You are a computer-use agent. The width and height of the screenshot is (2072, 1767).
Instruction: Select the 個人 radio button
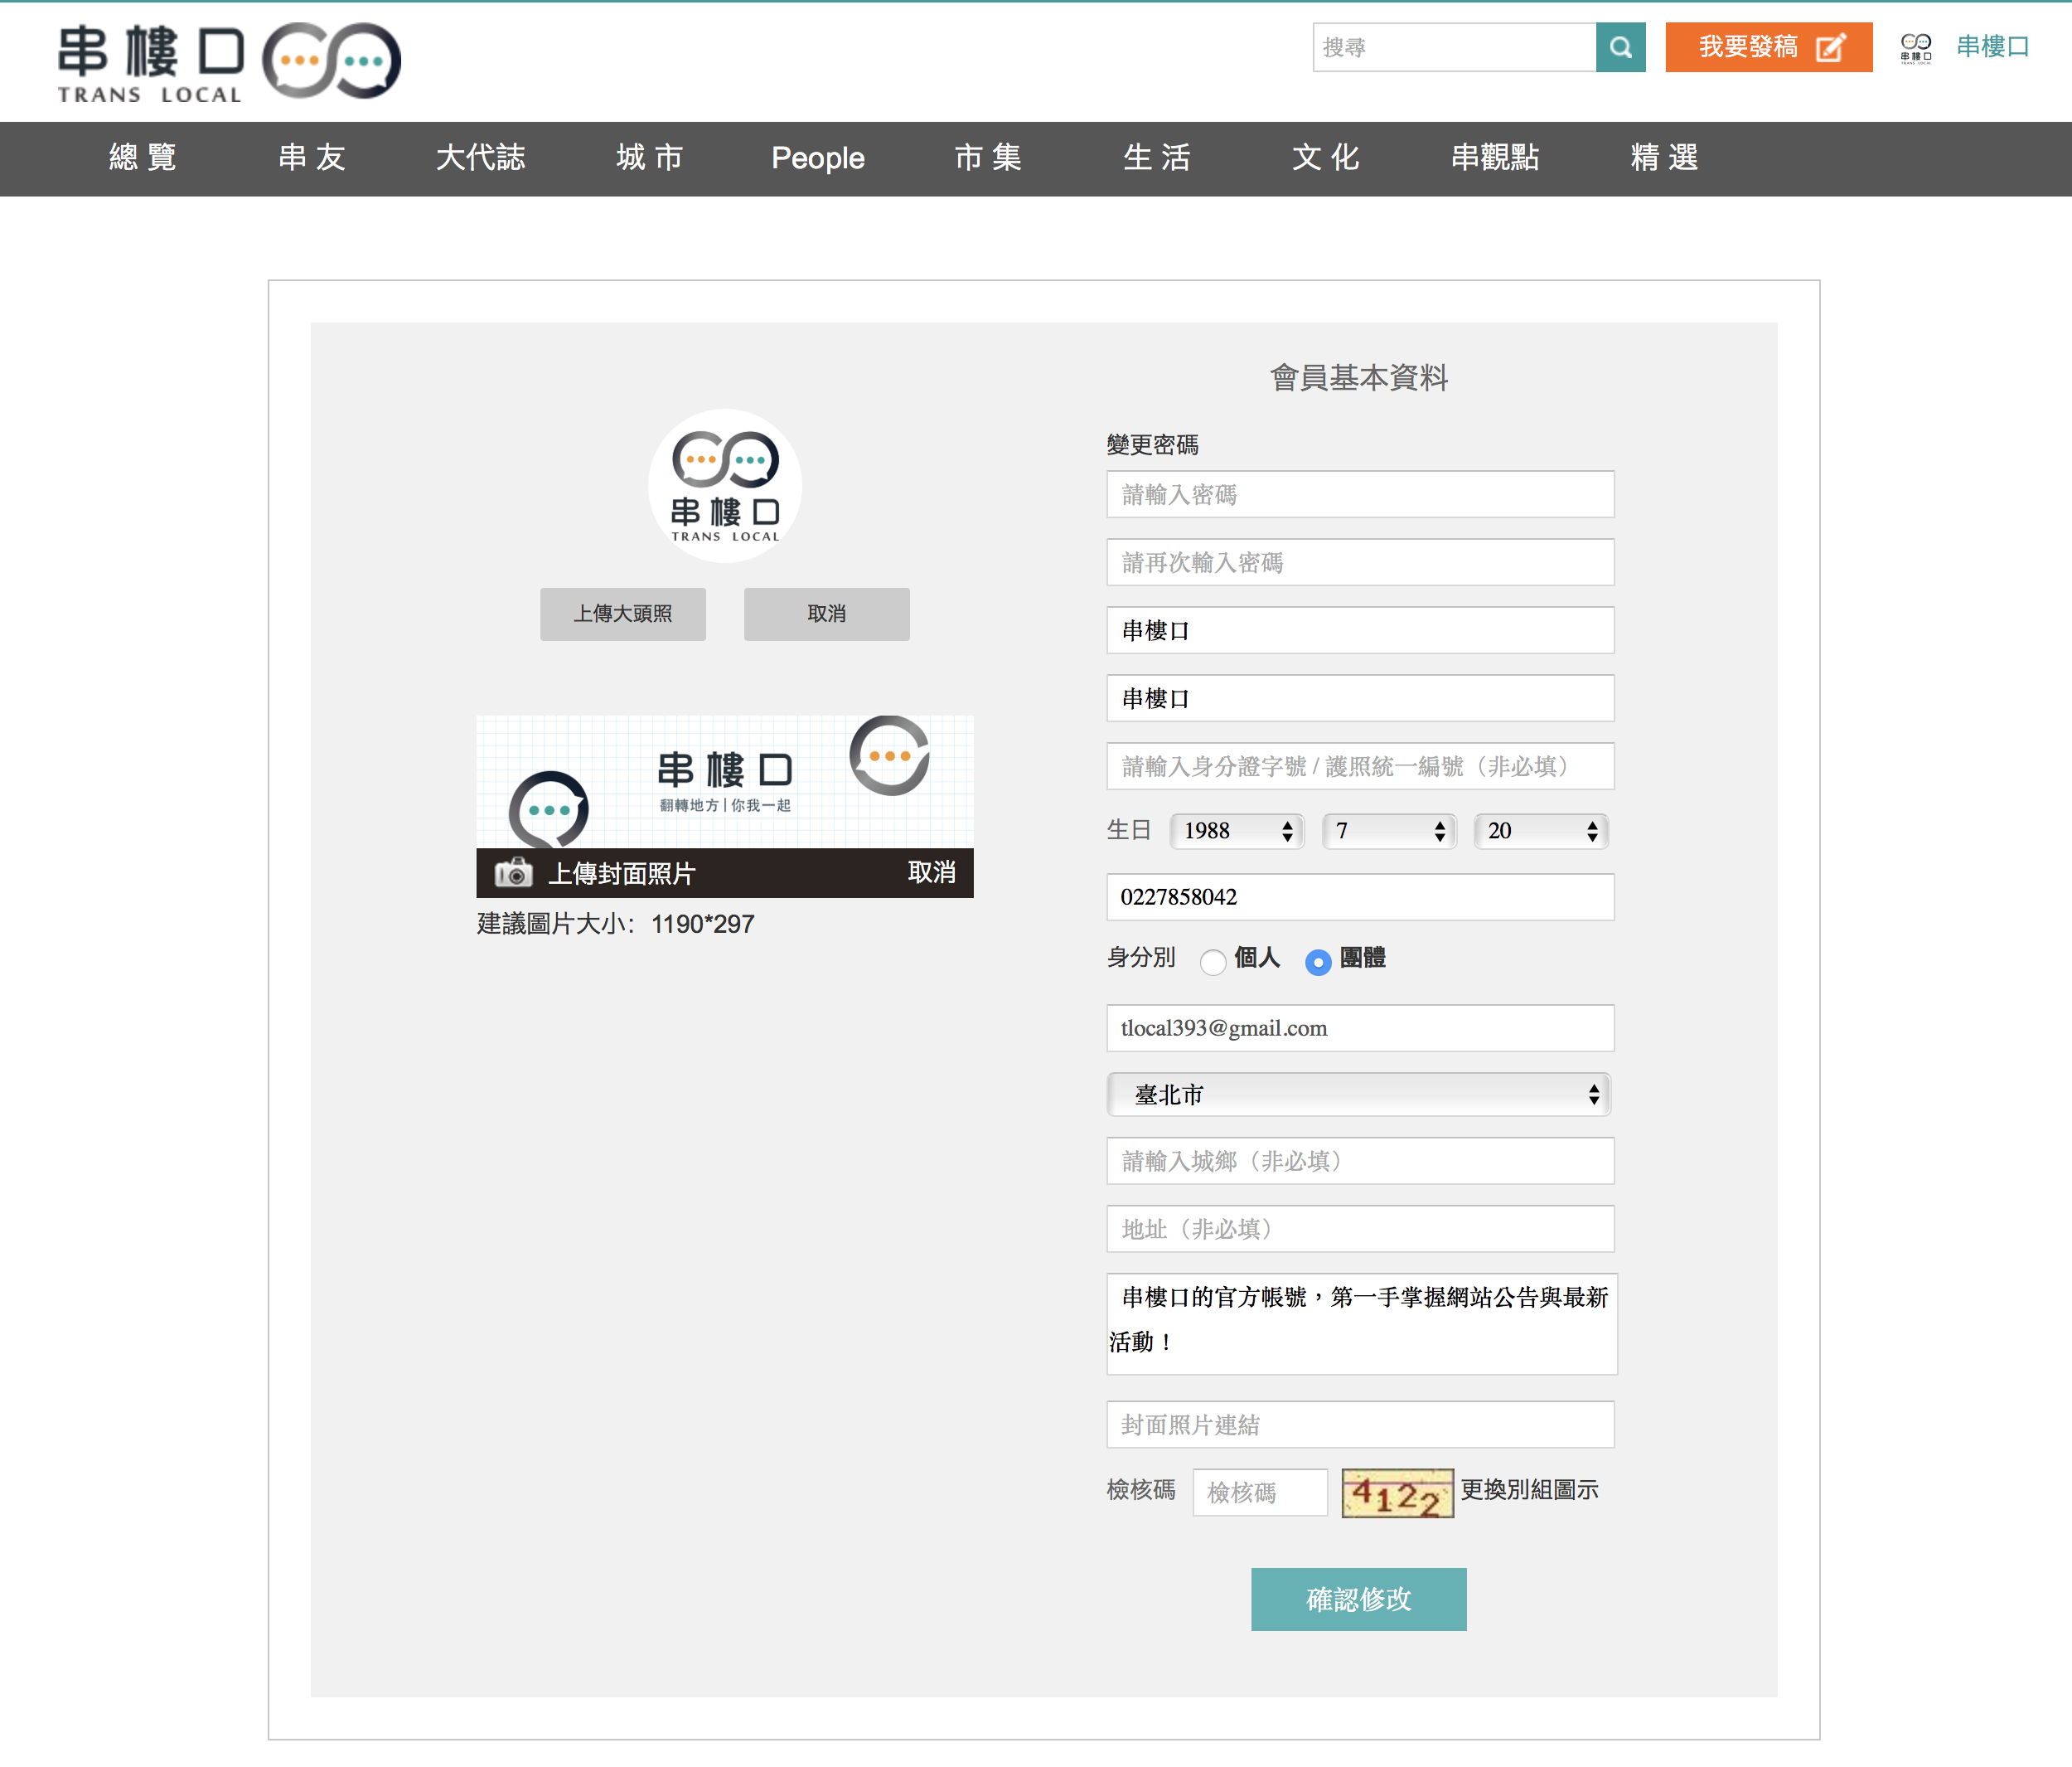tap(1212, 962)
